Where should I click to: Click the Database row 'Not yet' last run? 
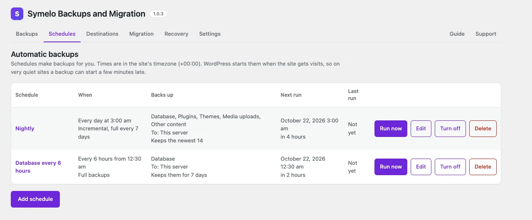(353, 167)
